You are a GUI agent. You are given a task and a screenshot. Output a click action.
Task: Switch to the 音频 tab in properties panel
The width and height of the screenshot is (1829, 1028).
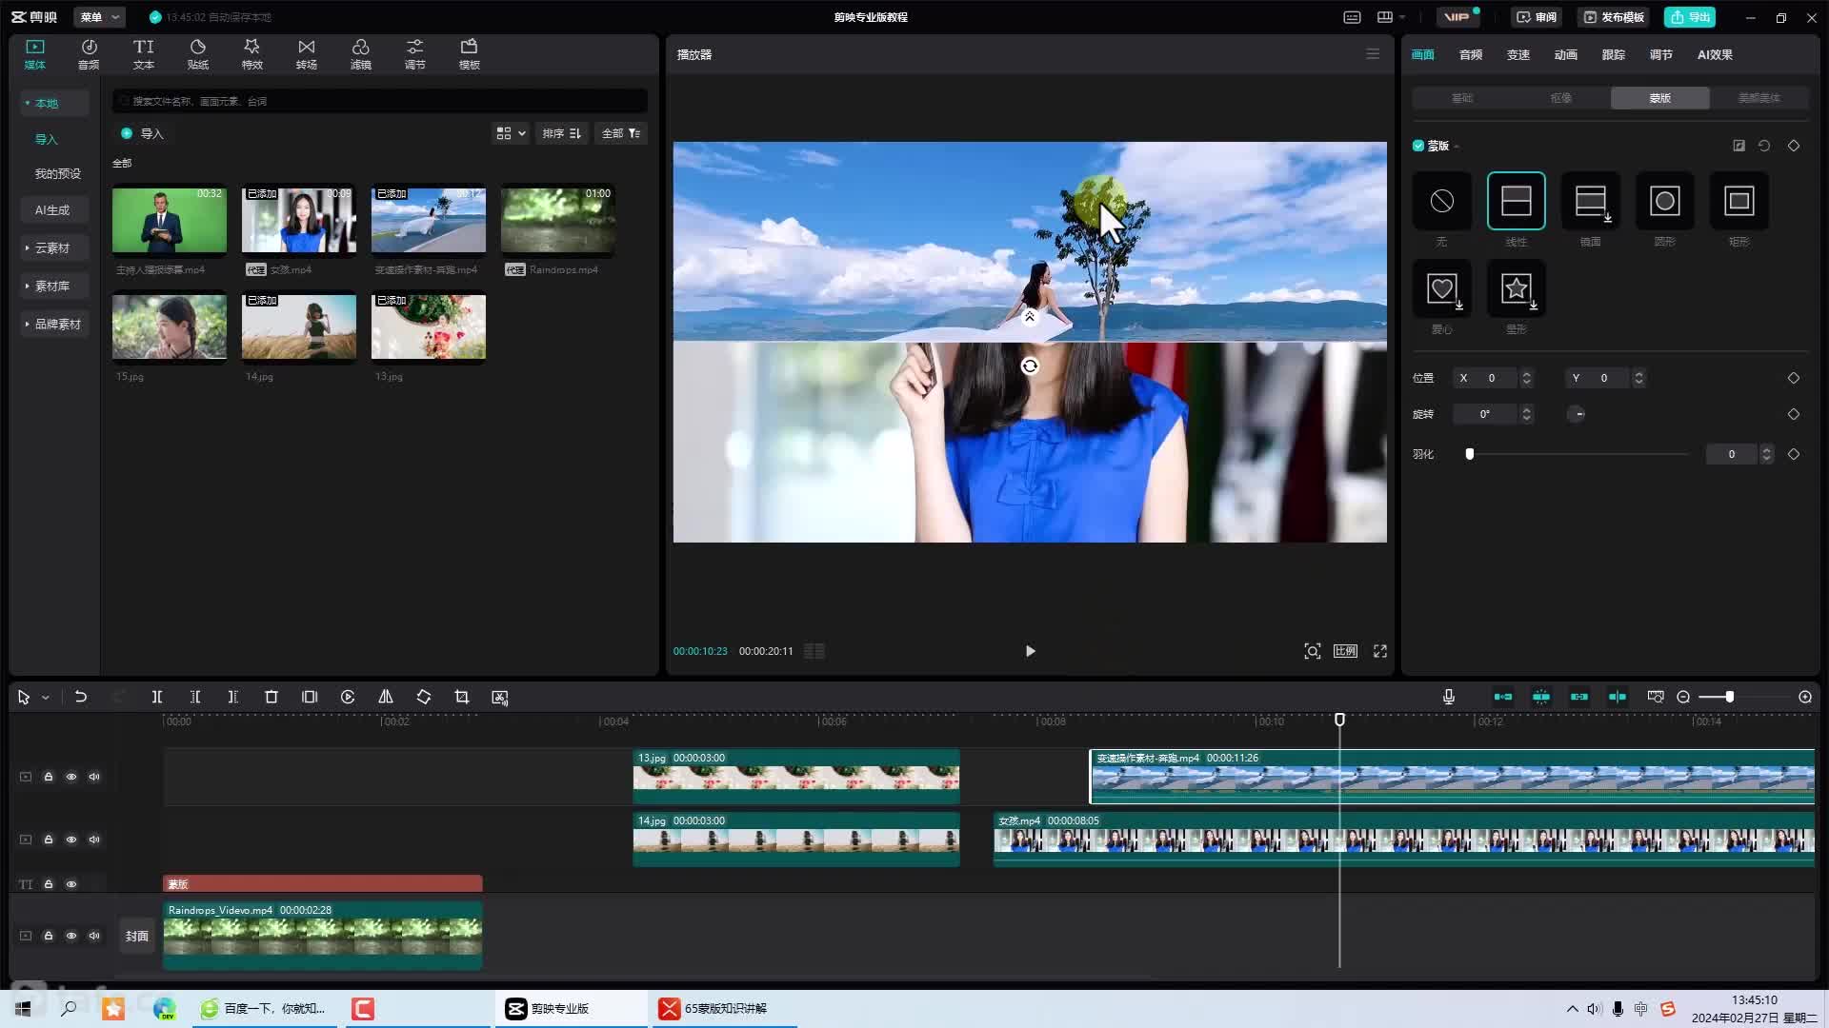pyautogui.click(x=1470, y=54)
